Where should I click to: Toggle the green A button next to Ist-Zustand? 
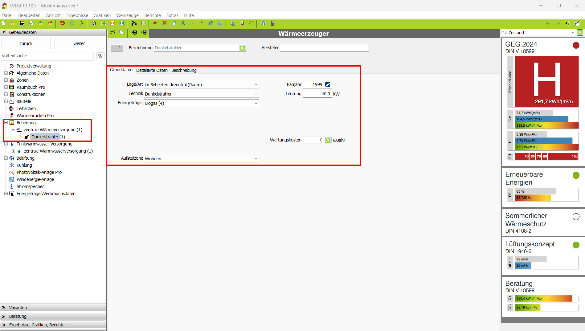point(580,33)
